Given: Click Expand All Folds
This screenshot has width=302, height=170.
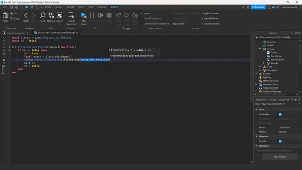Looking at the screenshot, I should [x=210, y=18].
